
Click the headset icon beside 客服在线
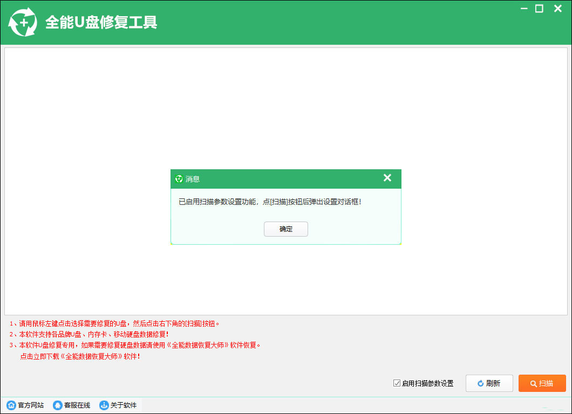[x=57, y=405]
